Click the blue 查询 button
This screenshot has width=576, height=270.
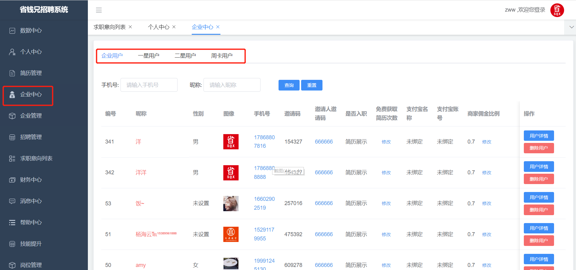pos(289,85)
